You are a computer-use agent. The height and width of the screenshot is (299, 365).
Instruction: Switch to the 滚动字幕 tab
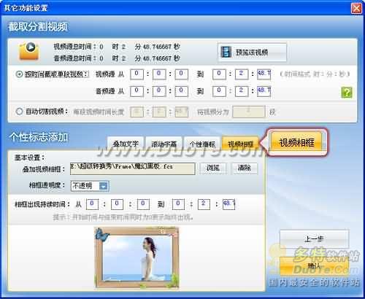(164, 144)
